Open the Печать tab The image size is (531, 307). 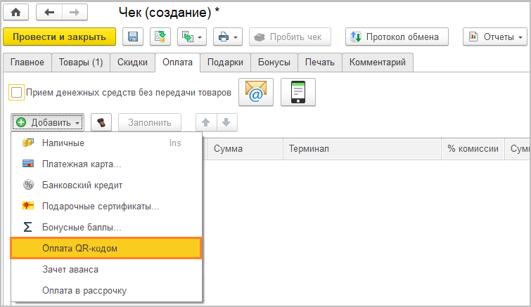[320, 63]
